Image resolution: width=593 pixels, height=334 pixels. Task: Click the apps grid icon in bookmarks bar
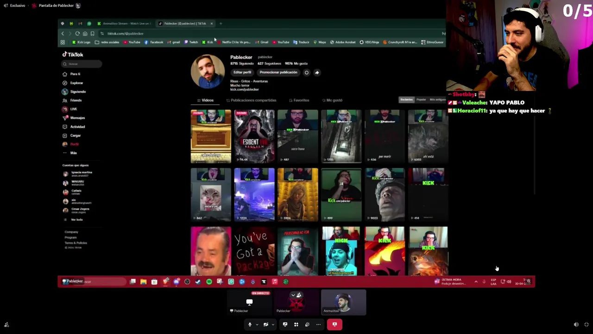(x=63, y=42)
